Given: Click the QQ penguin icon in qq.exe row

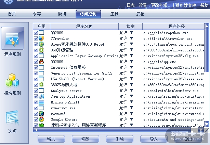Looking at the screenshot, I should tap(41, 62).
